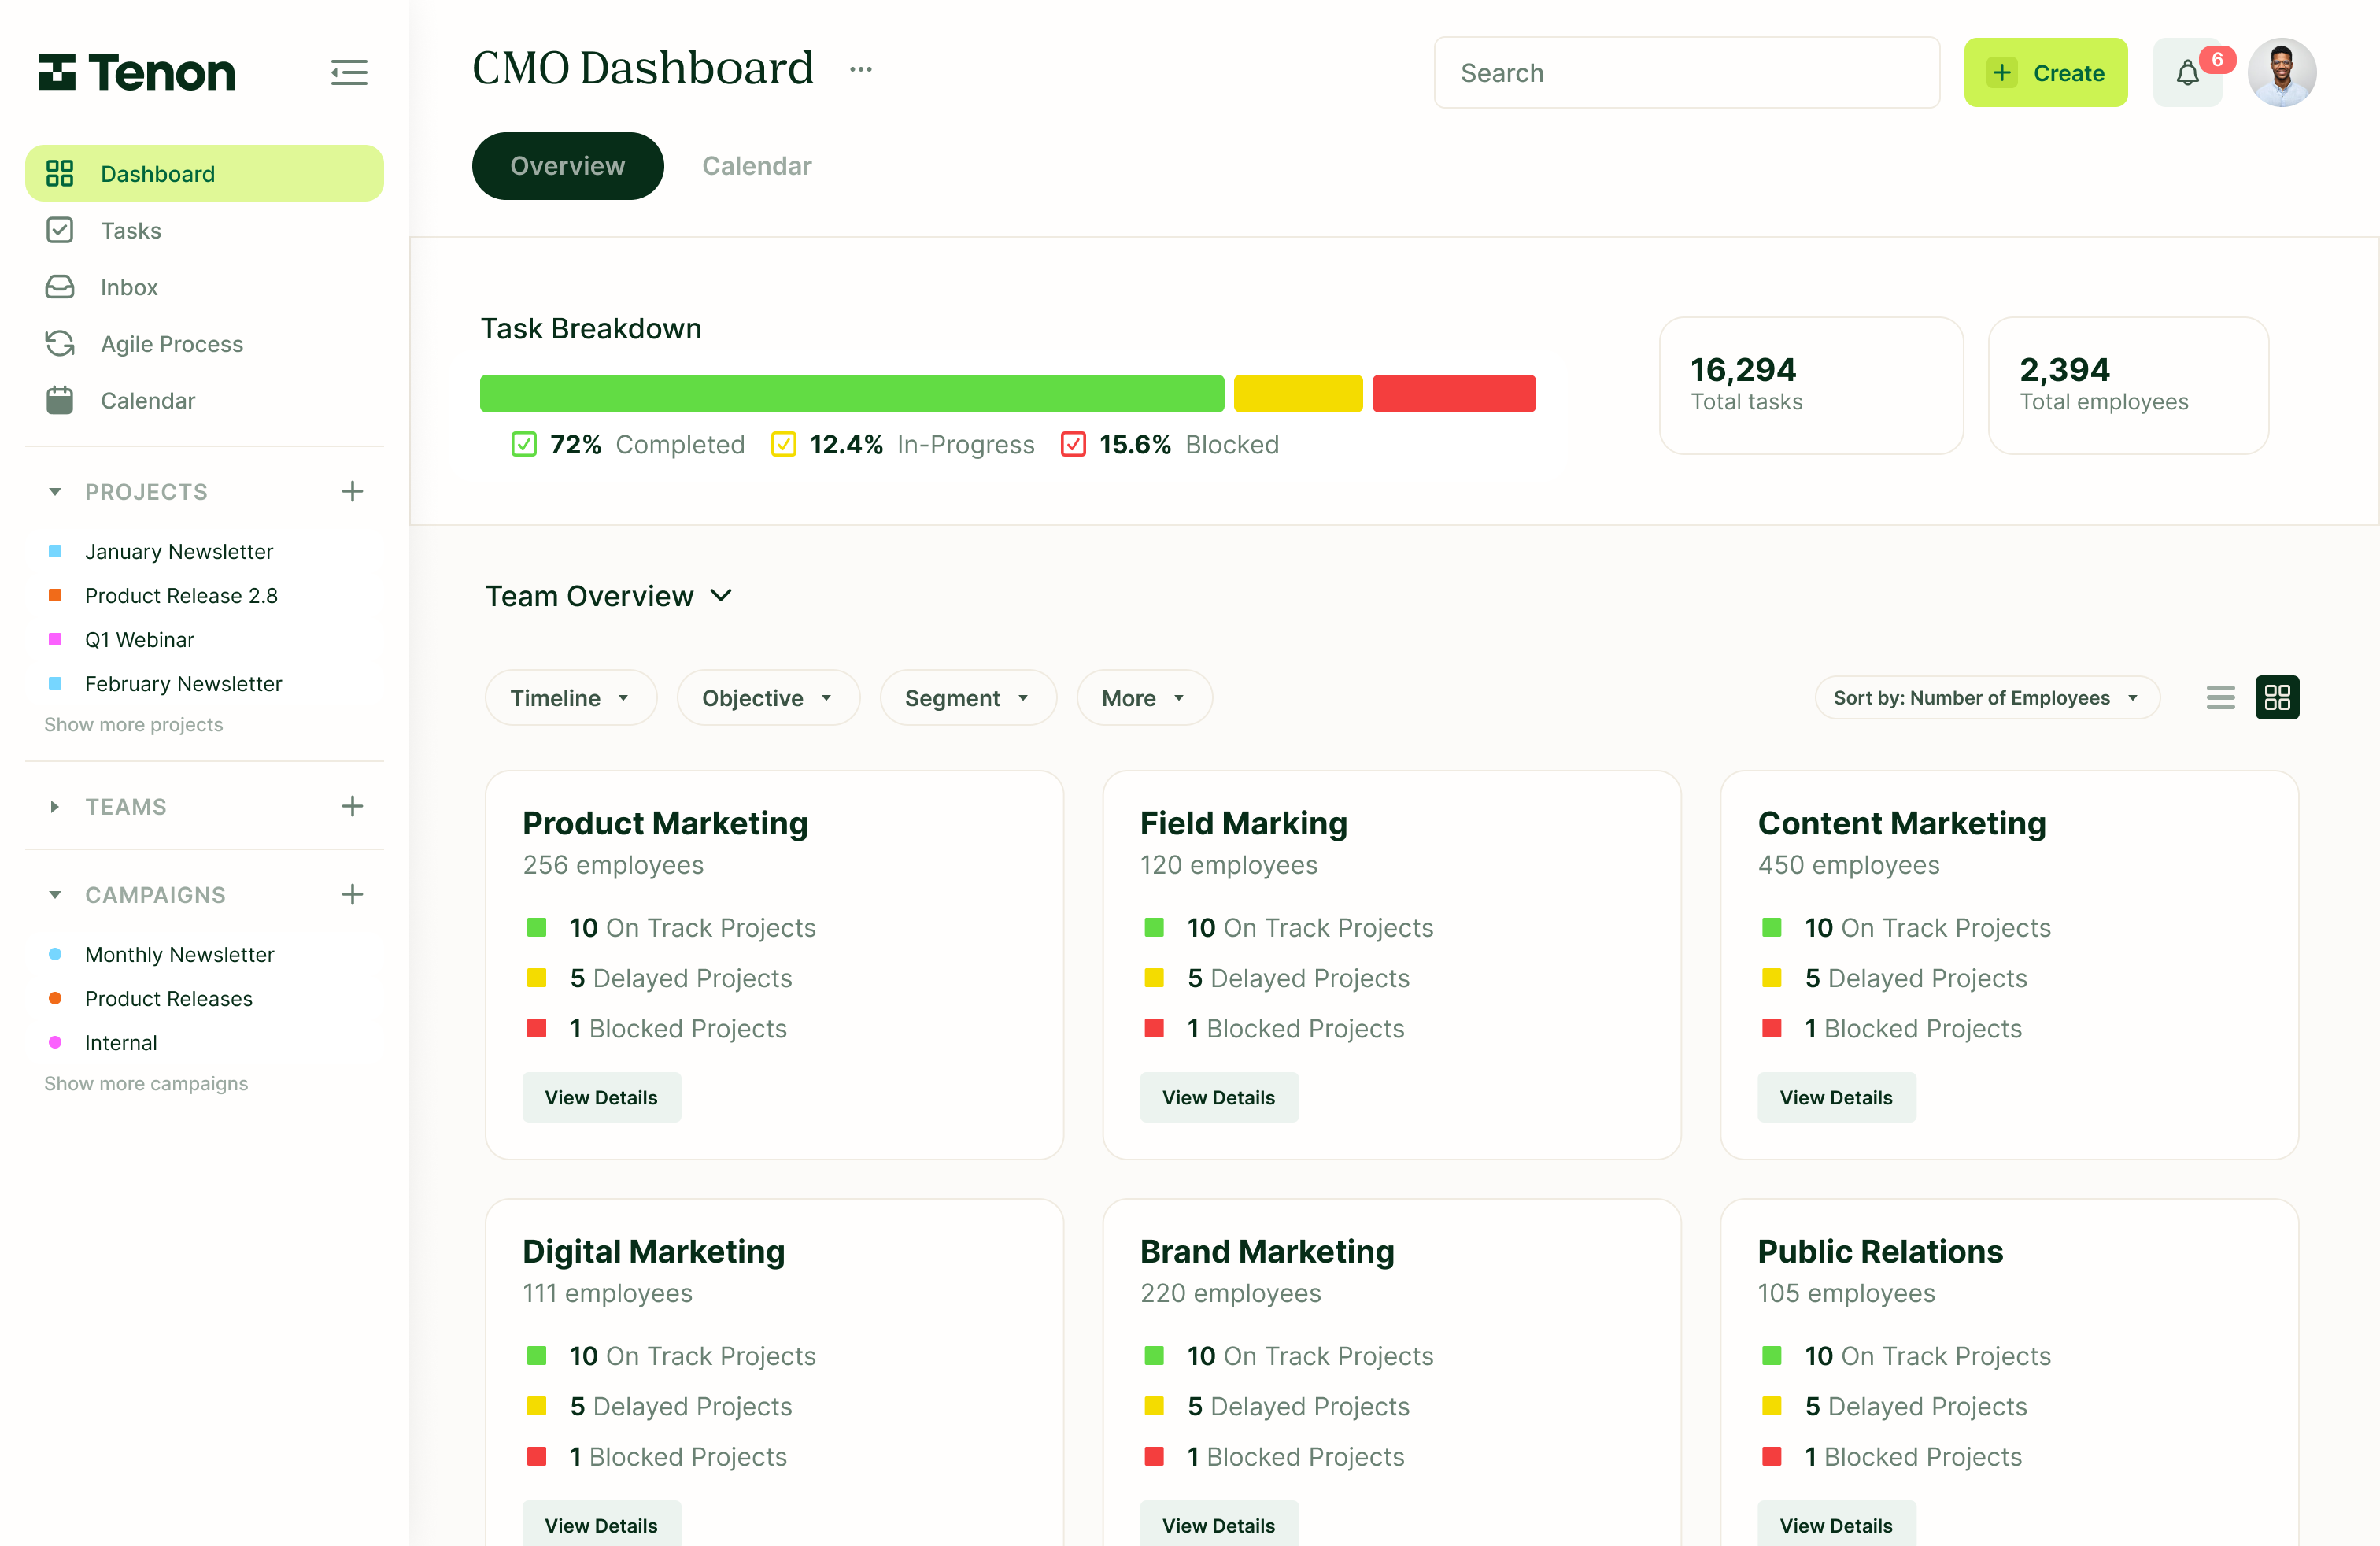
Task: Add a campaign with plus icon
Action: click(352, 894)
